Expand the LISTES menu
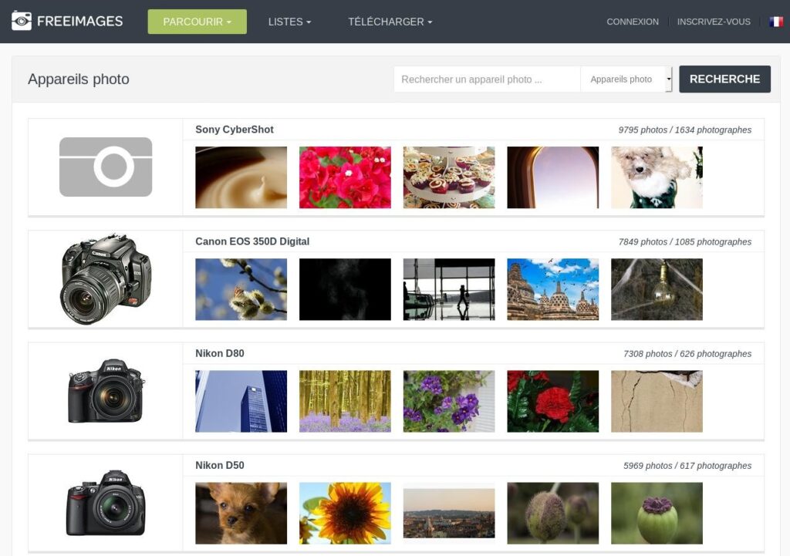Screen dimensions: 790x556 (290, 22)
